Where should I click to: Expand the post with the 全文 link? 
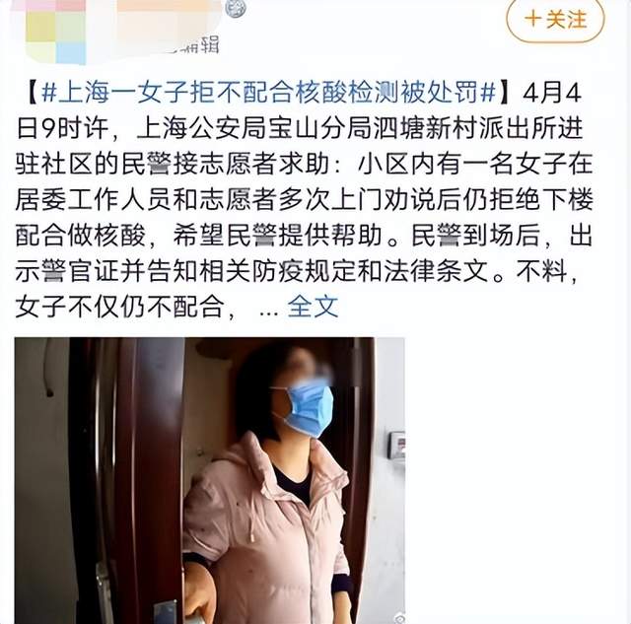point(313,306)
